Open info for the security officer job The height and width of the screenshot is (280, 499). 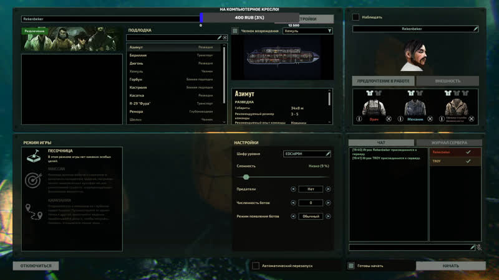point(442,119)
